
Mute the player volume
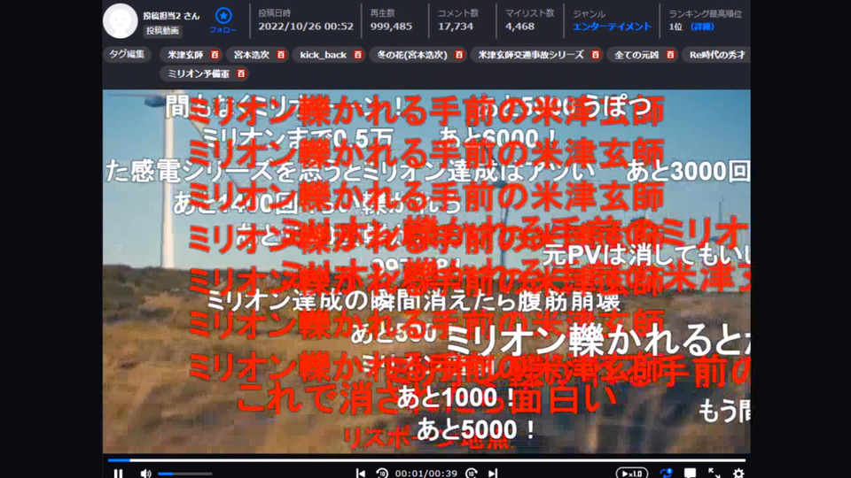[x=144, y=473]
